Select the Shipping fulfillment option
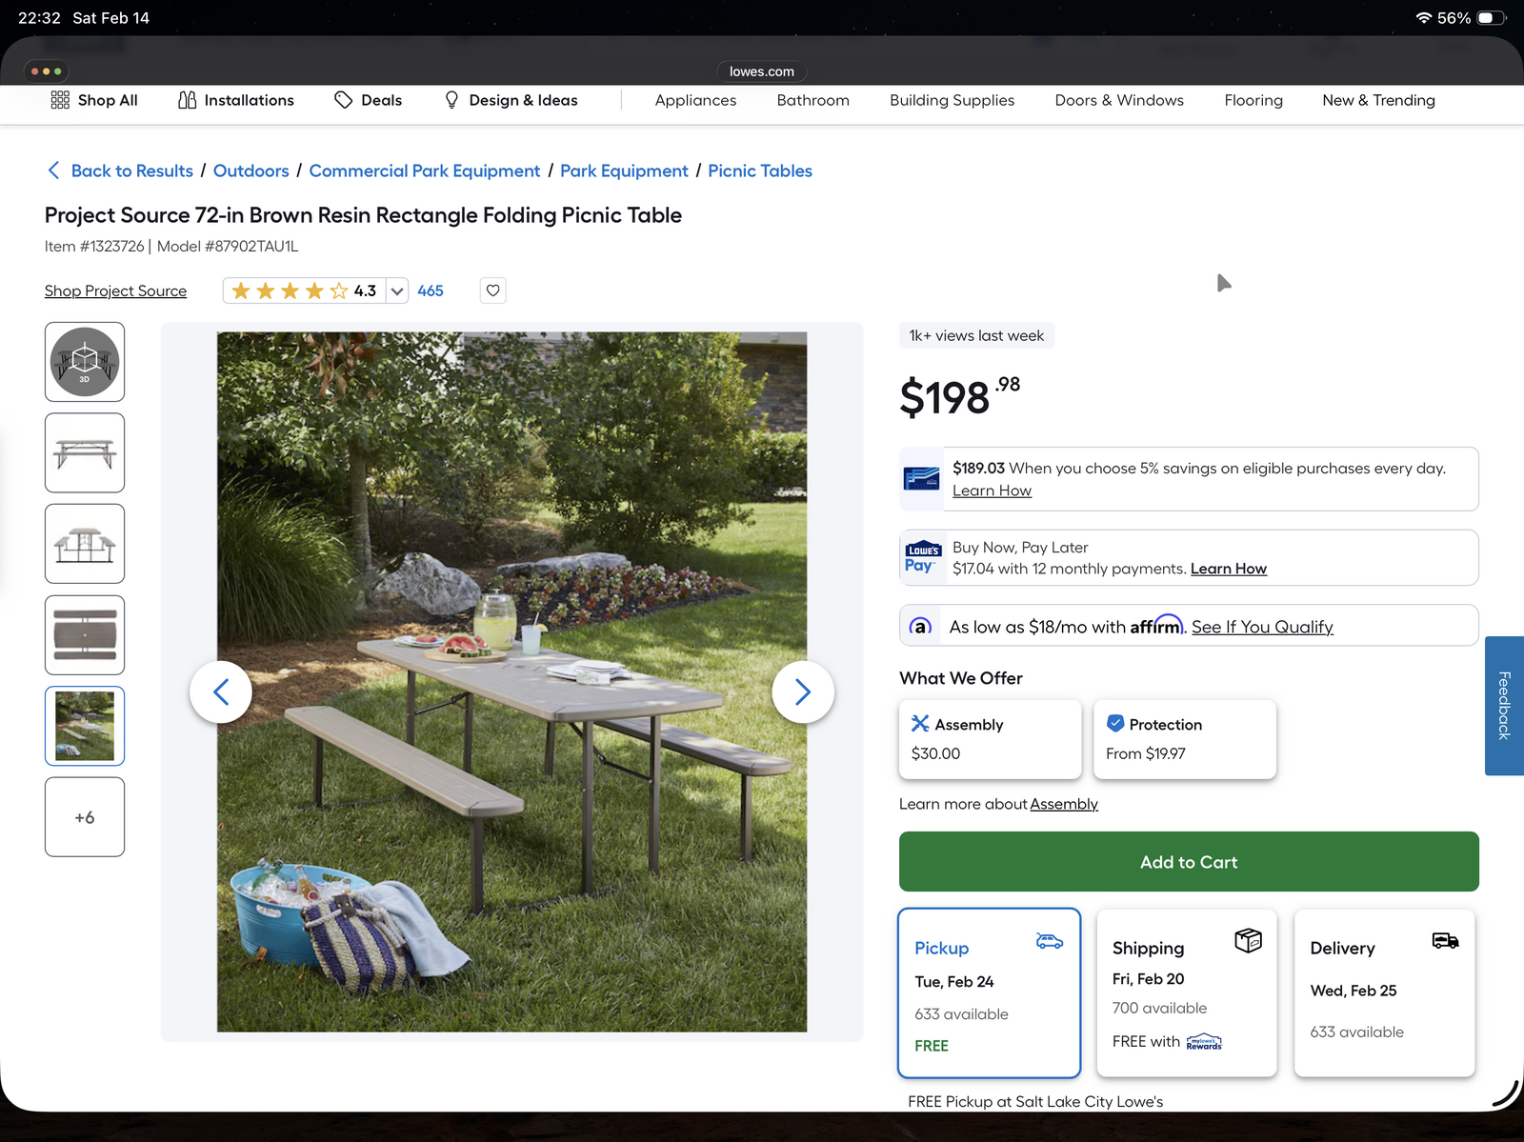The width and height of the screenshot is (1524, 1142). point(1186,992)
